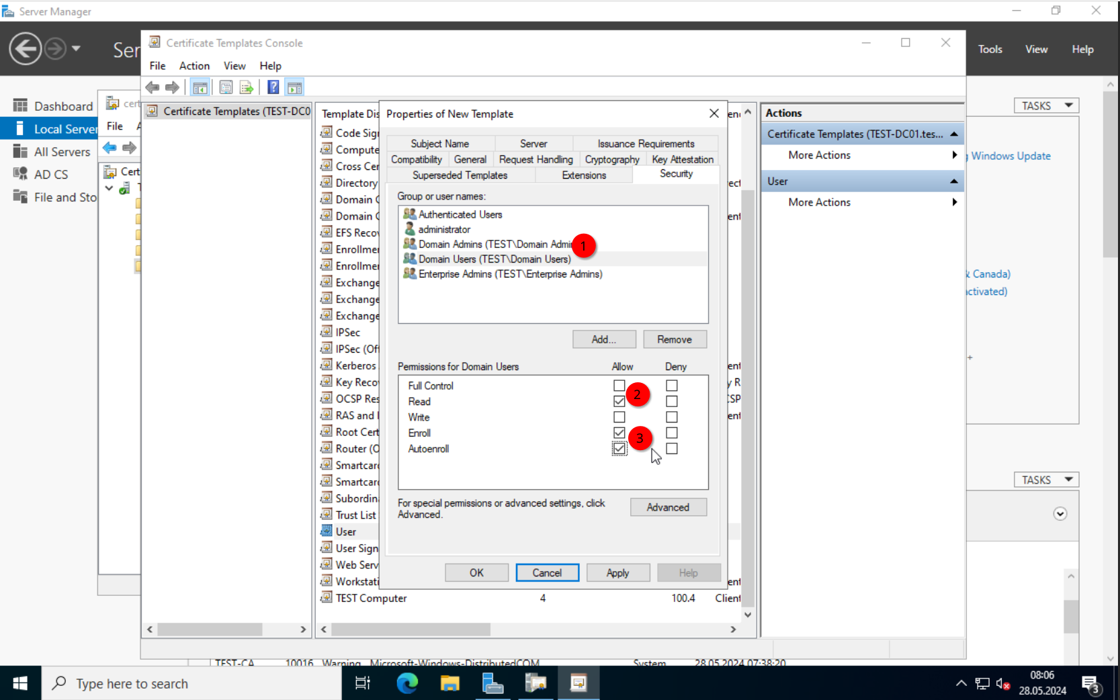Open the Server Manager navigation history dropdown
The height and width of the screenshot is (700, 1120).
tap(76, 49)
